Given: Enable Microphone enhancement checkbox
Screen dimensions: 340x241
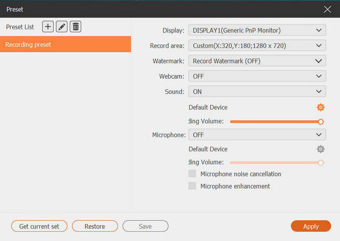Looking at the screenshot, I should point(193,186).
